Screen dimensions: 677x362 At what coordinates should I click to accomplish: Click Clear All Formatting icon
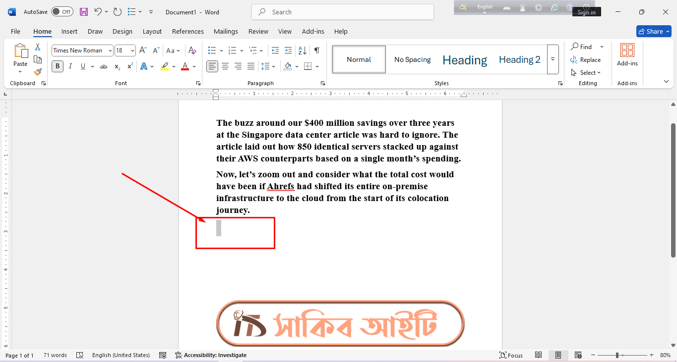192,51
